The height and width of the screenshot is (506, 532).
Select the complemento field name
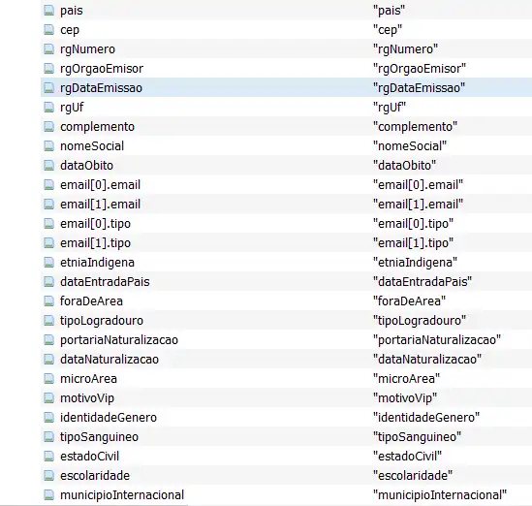click(x=97, y=127)
